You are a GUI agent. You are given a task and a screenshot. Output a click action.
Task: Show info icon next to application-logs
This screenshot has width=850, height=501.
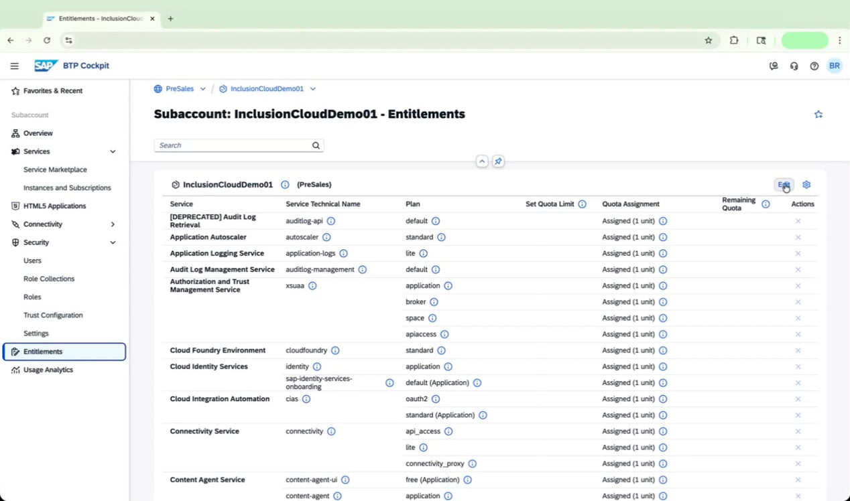343,253
